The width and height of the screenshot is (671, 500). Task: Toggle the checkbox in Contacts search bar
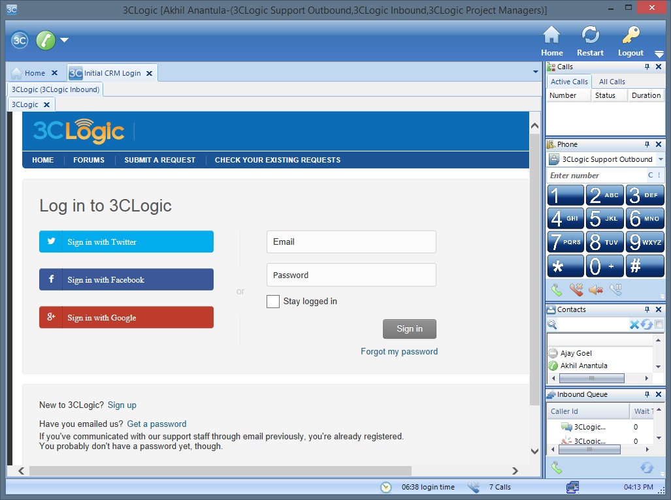pyautogui.click(x=659, y=324)
